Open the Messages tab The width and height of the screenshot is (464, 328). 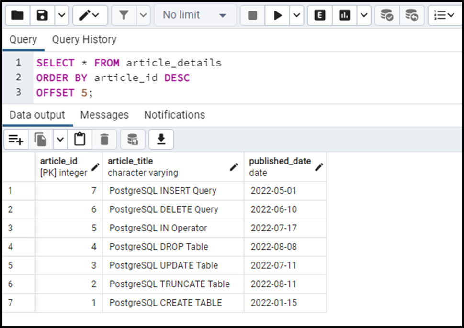pyautogui.click(x=104, y=115)
